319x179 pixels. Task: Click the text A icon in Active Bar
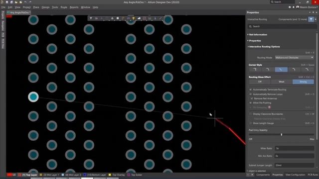click(155, 18)
